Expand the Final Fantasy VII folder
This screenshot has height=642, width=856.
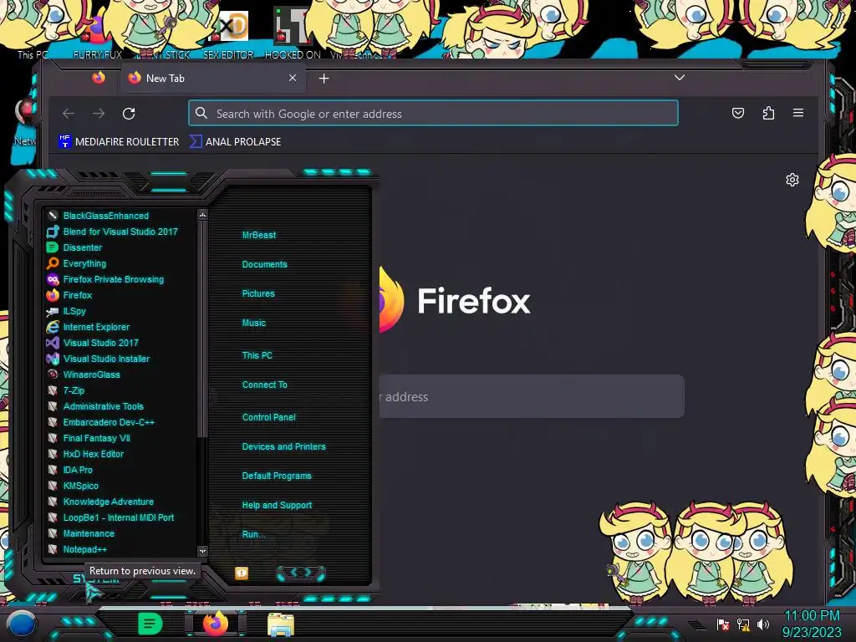89,438
